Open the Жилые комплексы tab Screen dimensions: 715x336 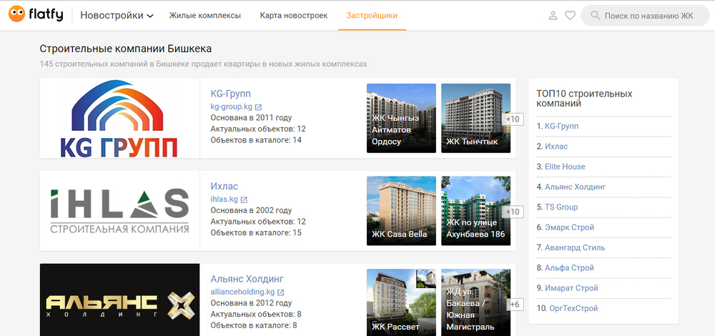(204, 16)
